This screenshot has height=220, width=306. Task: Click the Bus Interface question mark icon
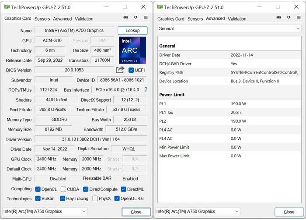[146, 90]
